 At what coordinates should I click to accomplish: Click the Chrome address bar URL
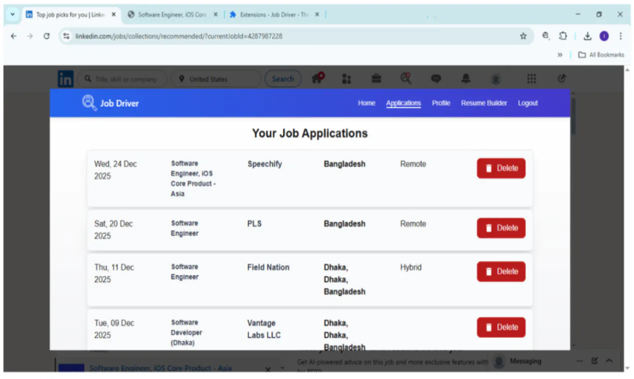point(179,36)
